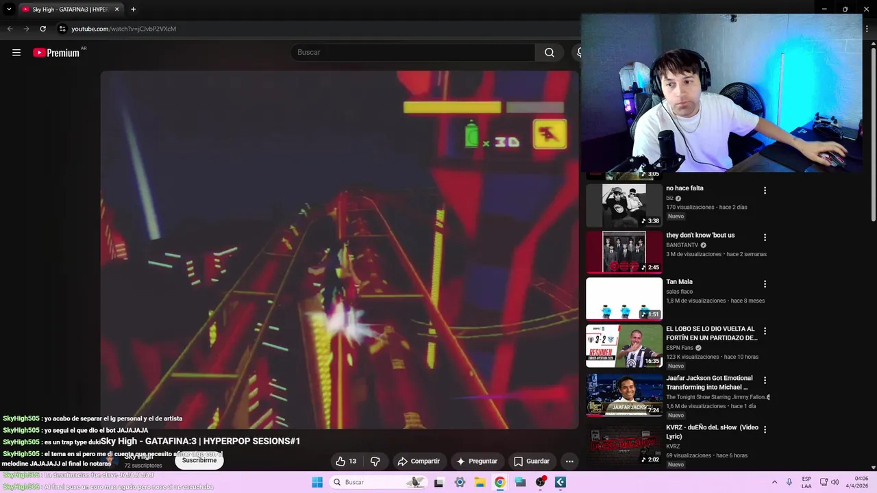The width and height of the screenshot is (877, 493).
Task: Go back with the browser back arrow
Action: [10, 29]
